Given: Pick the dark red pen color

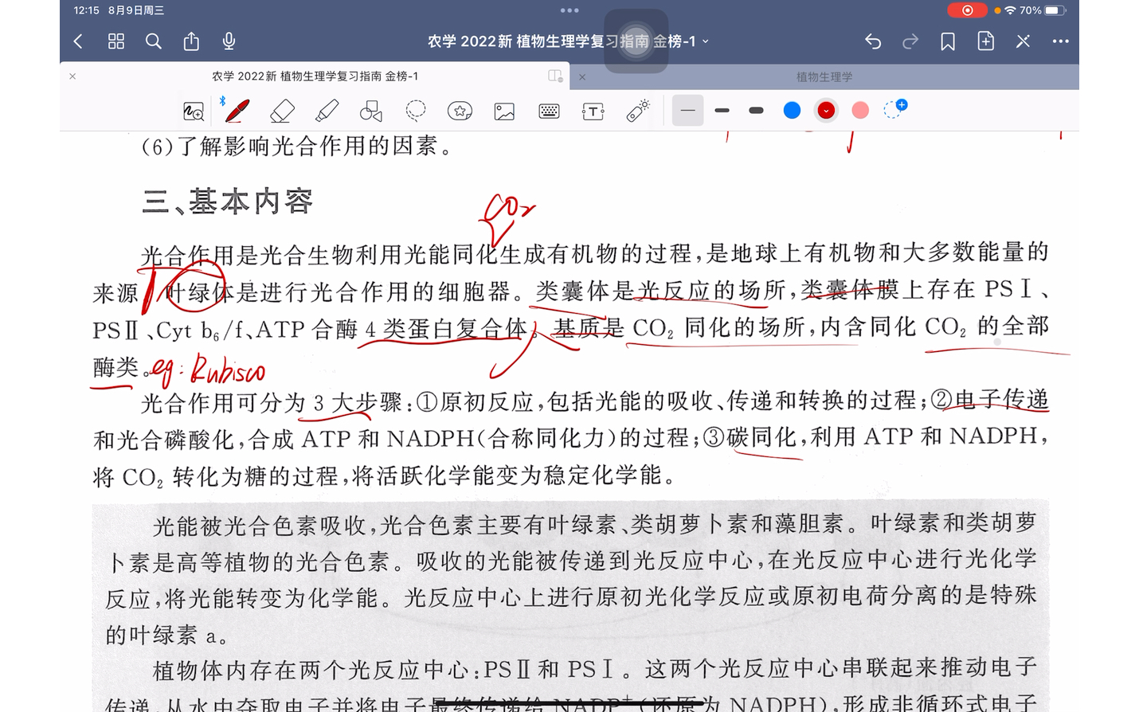Looking at the screenshot, I should pos(826,111).
